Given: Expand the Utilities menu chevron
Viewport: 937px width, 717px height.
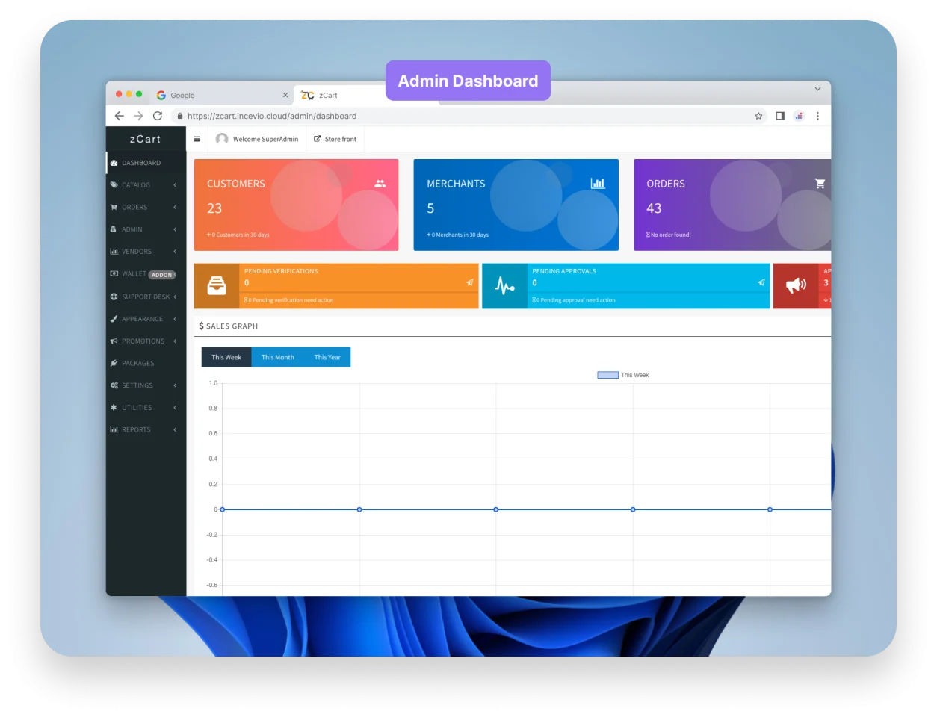Looking at the screenshot, I should pos(175,408).
